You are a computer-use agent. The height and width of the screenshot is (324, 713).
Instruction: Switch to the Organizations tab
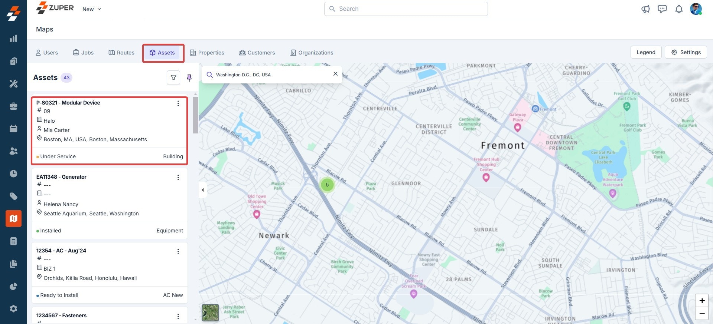click(x=312, y=53)
